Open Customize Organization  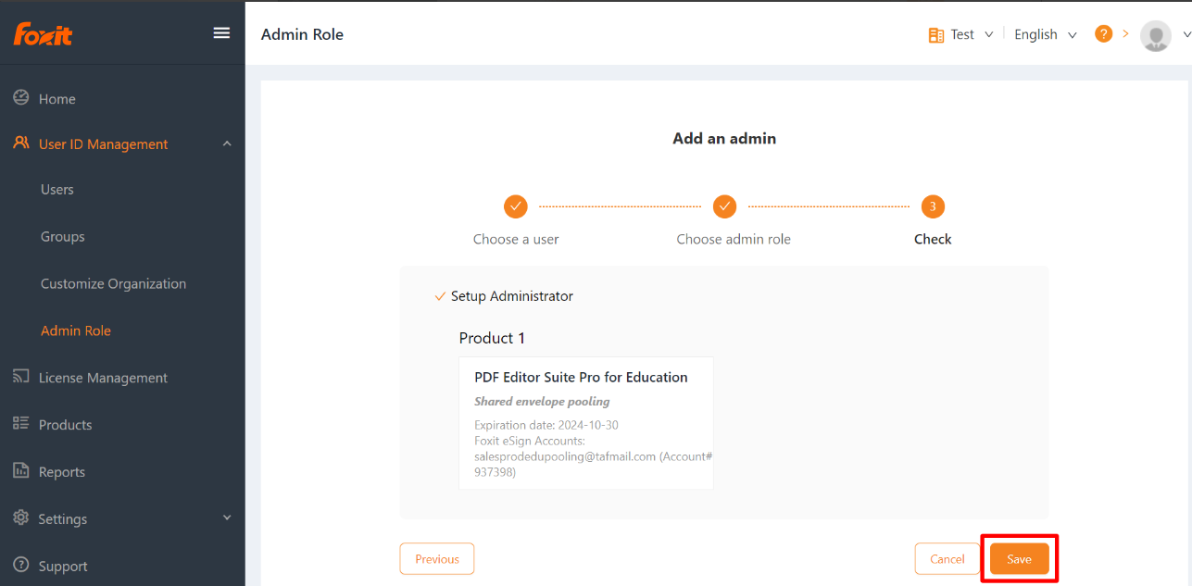tap(113, 284)
